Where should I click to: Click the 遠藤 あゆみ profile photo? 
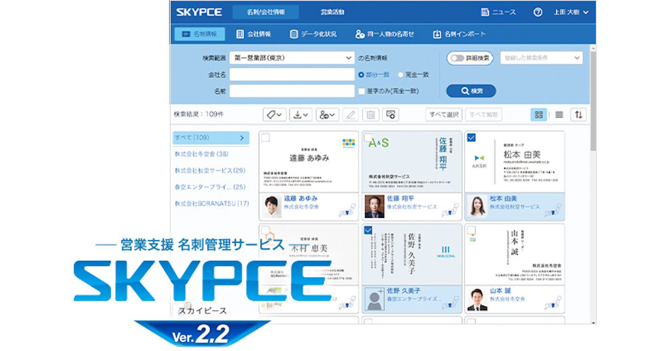pos(272,207)
